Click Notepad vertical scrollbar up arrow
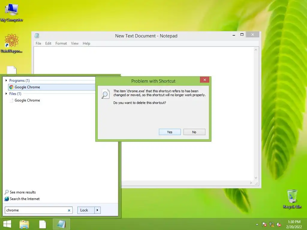The image size is (307, 230). coord(256,50)
